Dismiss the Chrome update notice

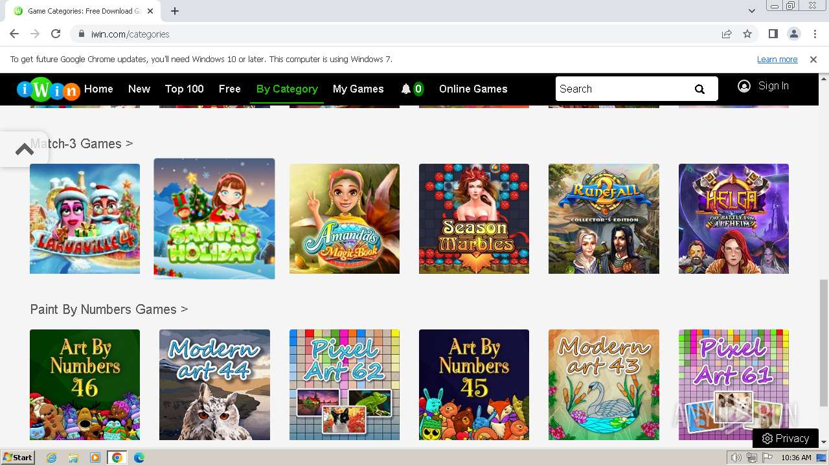813,60
